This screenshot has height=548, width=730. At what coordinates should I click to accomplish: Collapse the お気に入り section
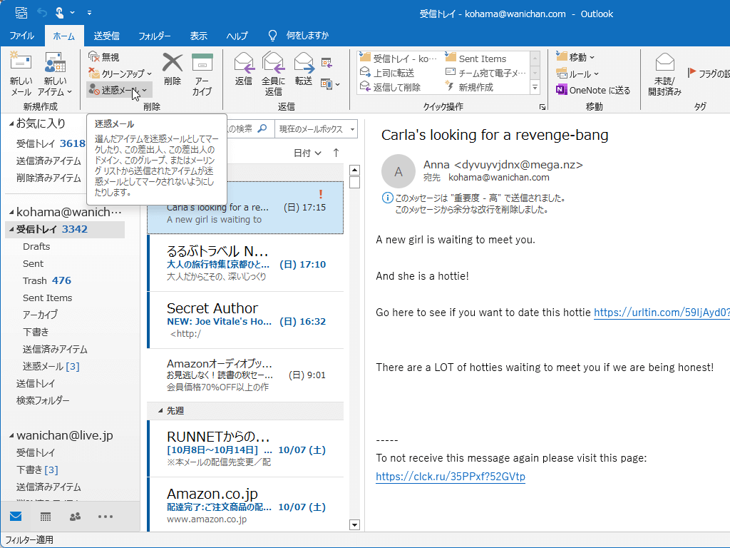click(11, 124)
